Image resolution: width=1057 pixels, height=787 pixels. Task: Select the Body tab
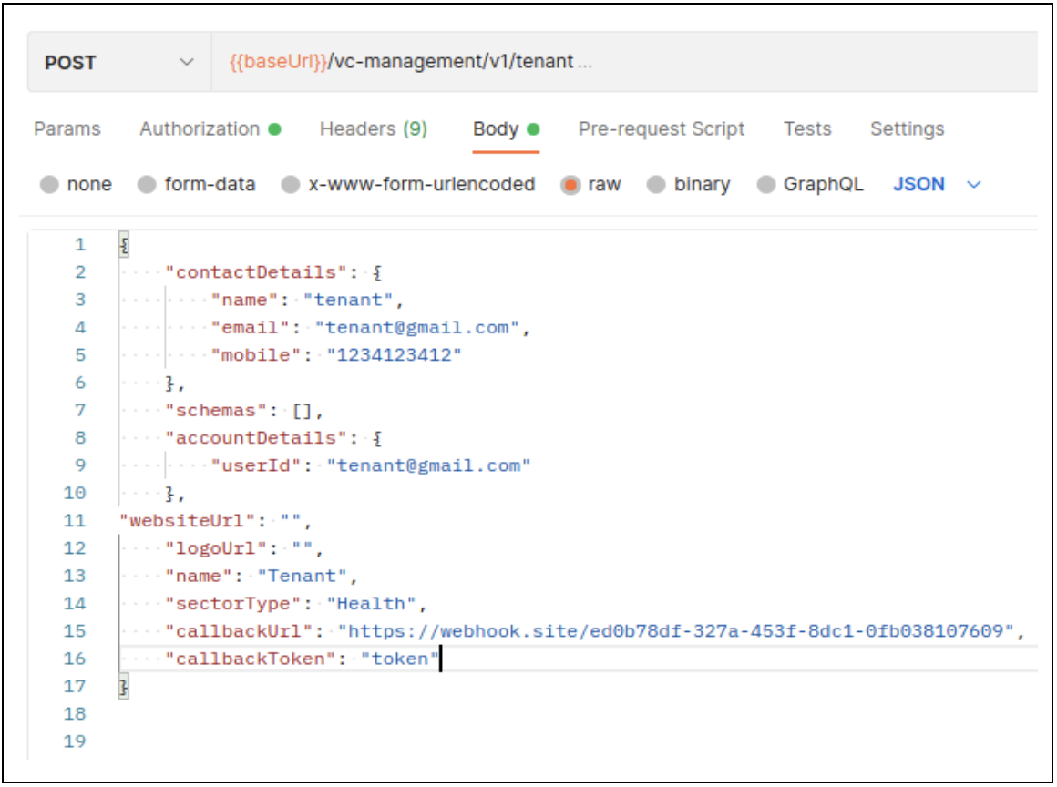point(496,129)
